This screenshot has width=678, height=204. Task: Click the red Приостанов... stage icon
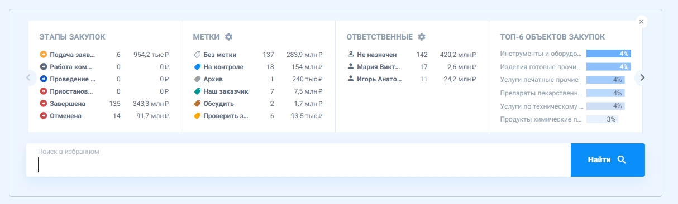44,91
